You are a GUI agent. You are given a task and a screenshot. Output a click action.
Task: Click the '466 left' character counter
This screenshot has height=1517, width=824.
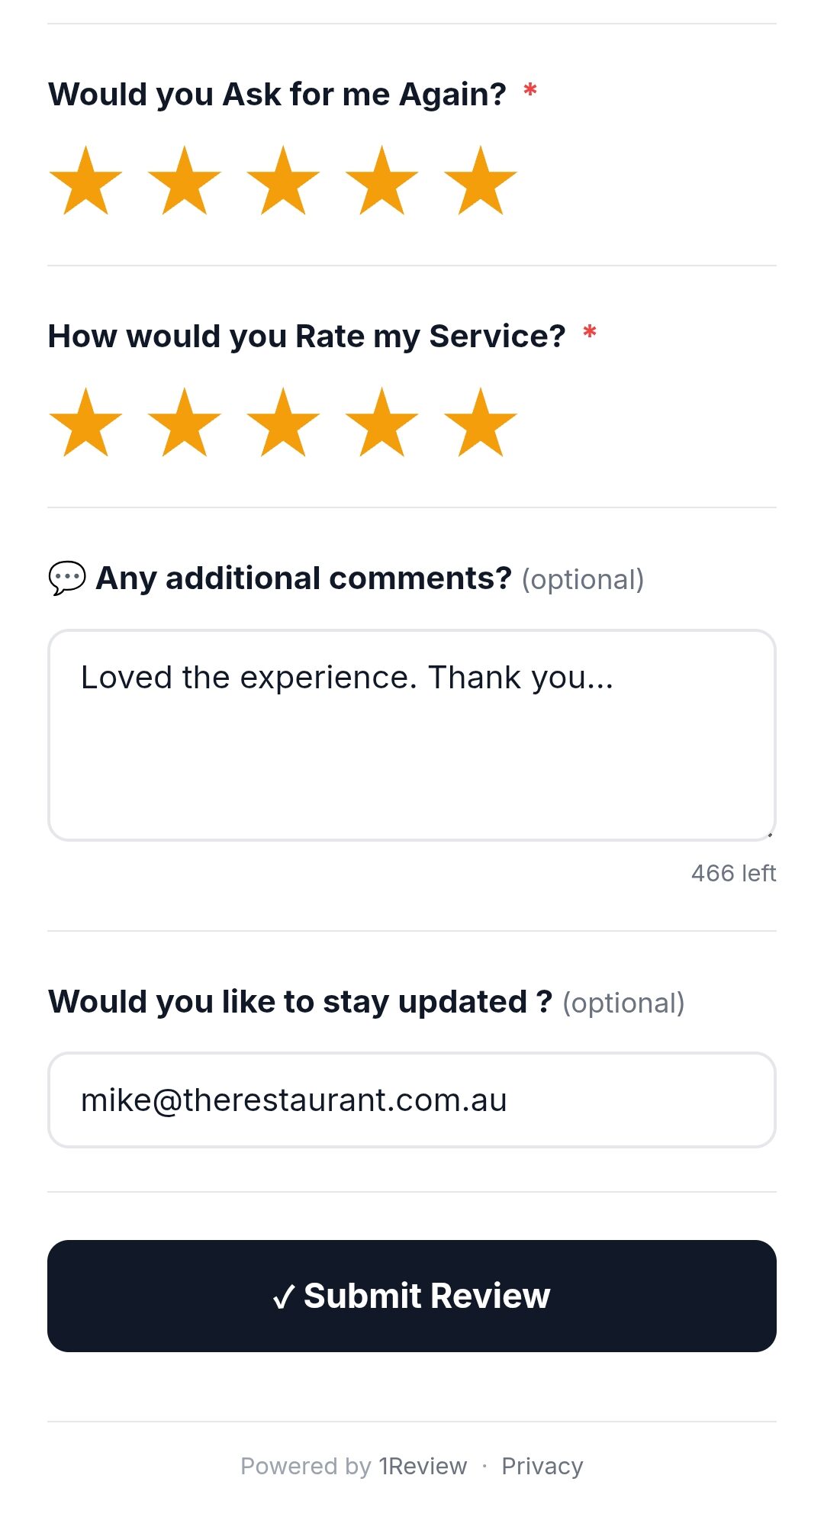point(733,873)
